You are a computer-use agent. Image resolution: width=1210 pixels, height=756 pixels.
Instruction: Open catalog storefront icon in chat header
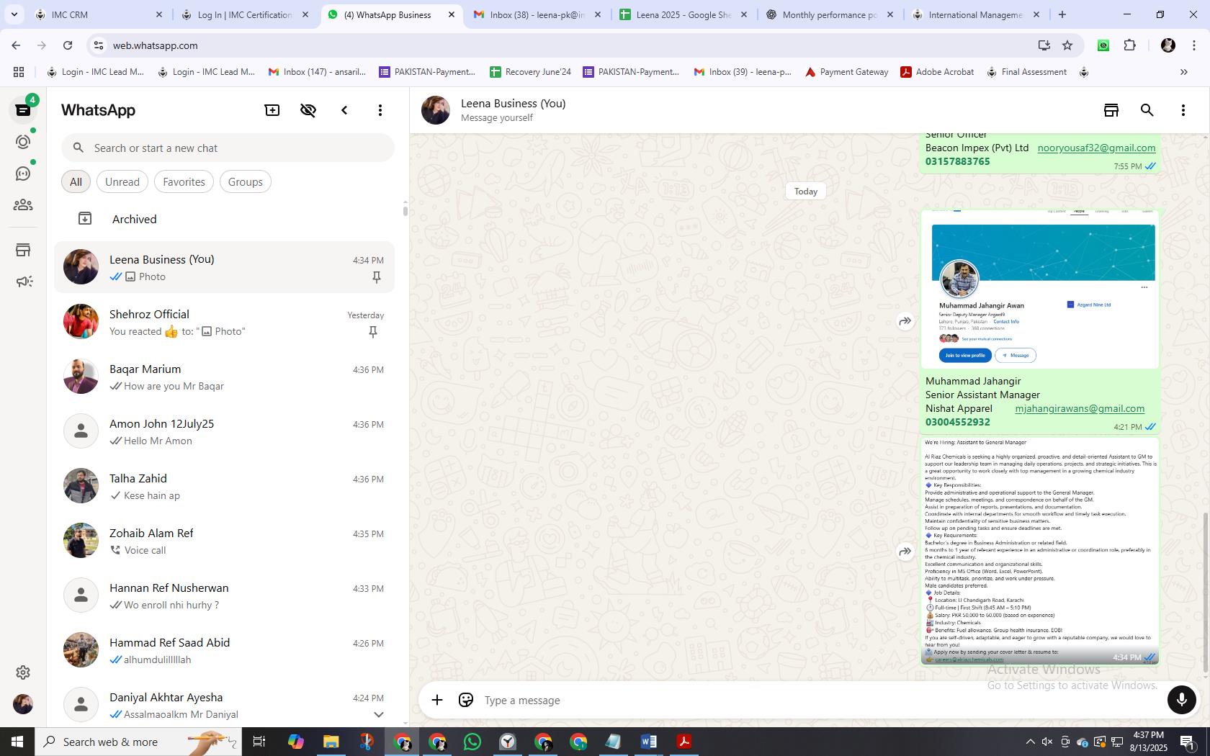pos(1111,110)
